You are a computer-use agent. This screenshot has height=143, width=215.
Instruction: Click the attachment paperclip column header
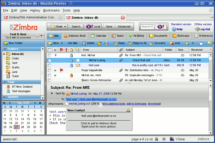(121, 50)
